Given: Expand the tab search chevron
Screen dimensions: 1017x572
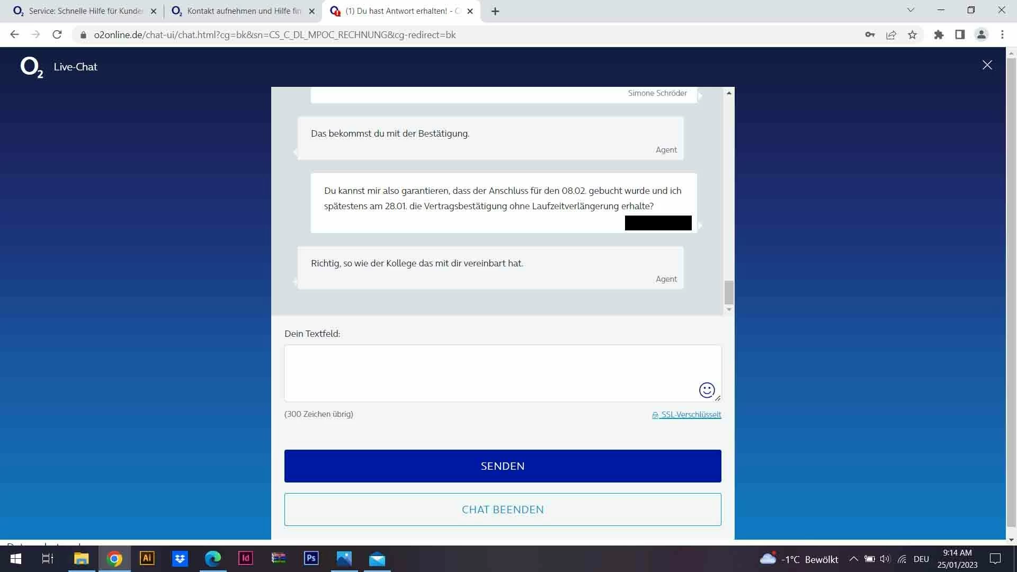Looking at the screenshot, I should click(x=911, y=10).
